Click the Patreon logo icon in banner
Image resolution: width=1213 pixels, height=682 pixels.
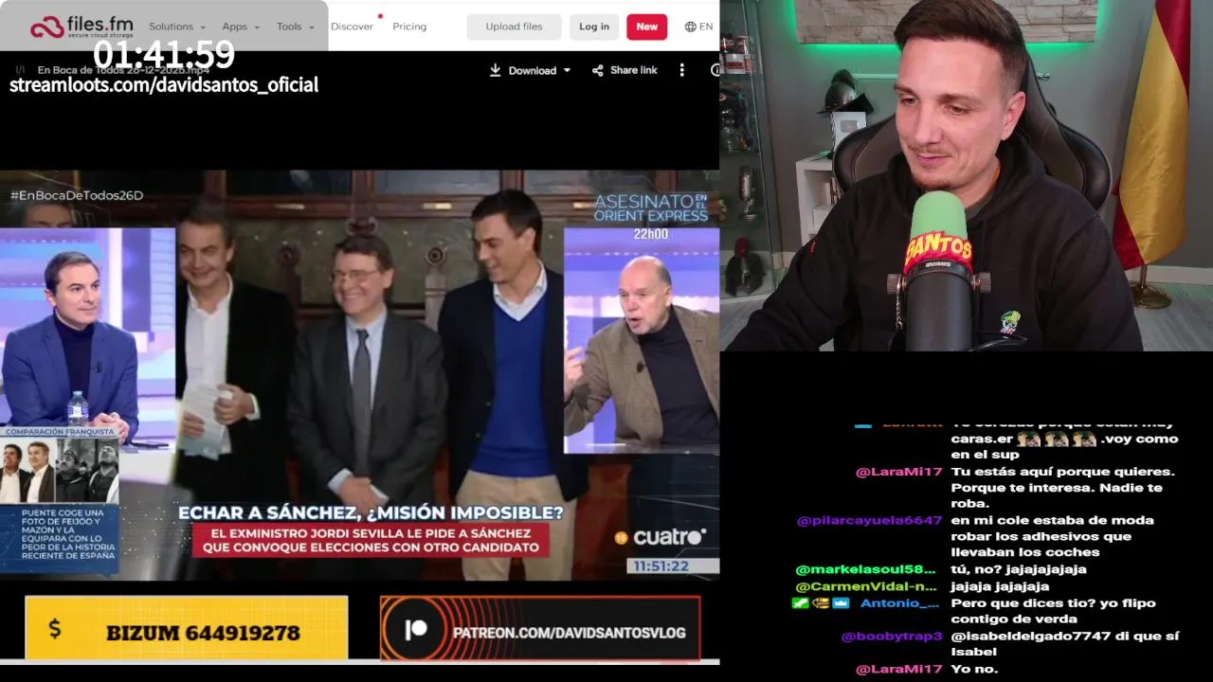tap(415, 630)
